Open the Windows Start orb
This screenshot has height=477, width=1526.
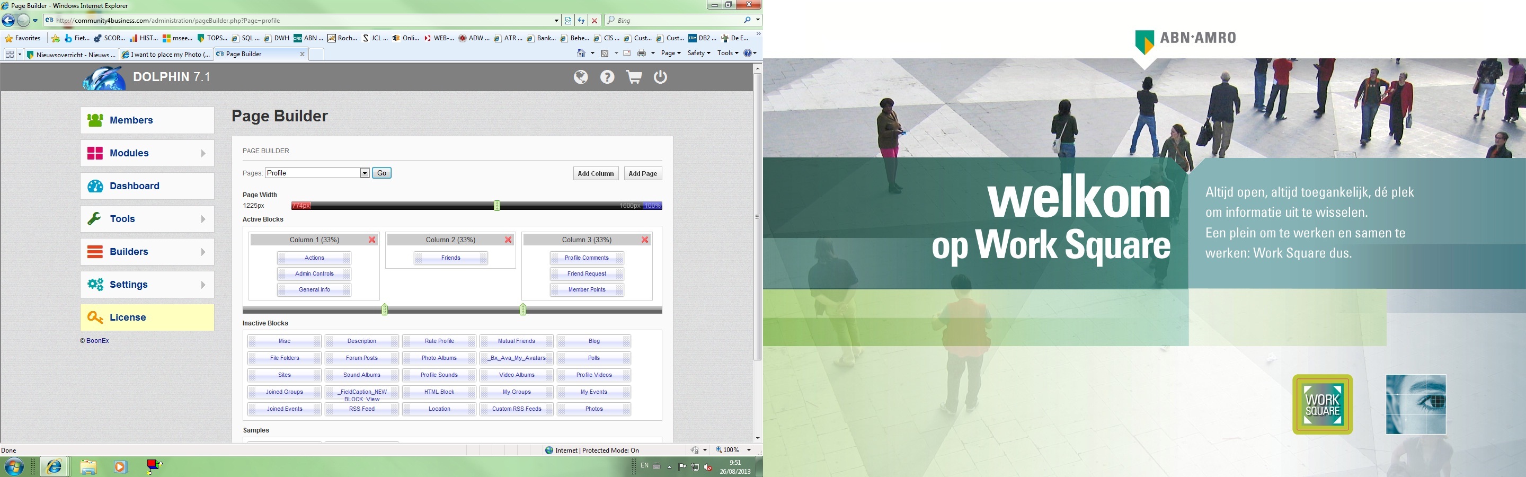(x=14, y=467)
